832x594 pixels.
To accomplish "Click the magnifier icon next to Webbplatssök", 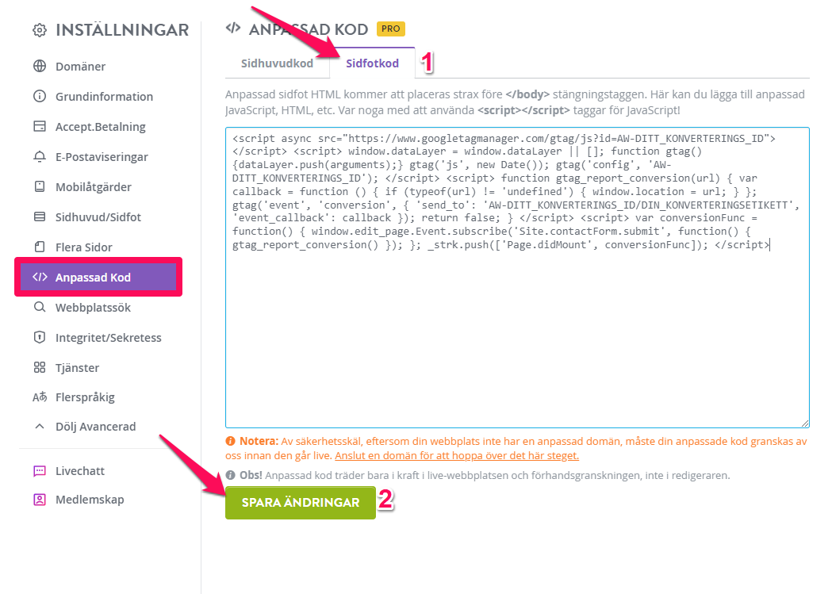I will [x=40, y=307].
